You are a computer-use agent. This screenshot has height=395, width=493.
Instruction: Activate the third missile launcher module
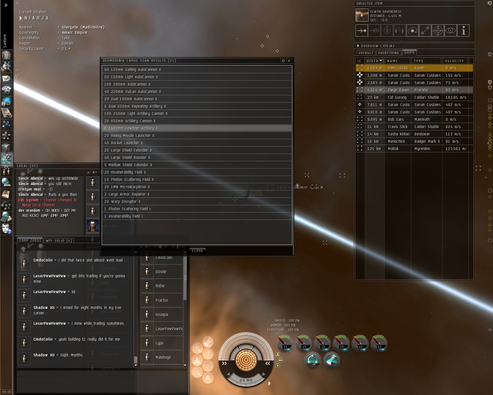(x=323, y=343)
